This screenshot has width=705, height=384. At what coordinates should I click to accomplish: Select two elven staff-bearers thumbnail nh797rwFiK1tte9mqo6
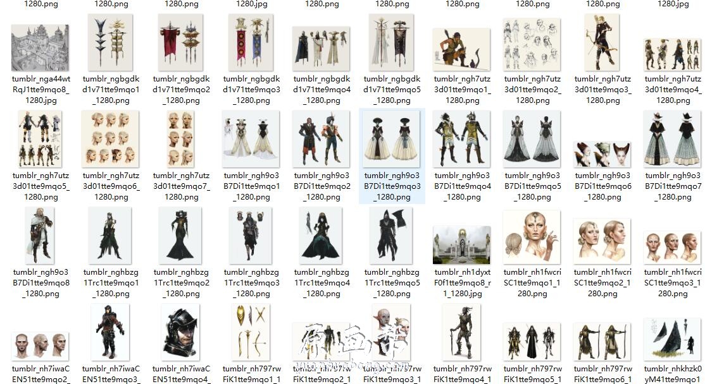click(602, 342)
